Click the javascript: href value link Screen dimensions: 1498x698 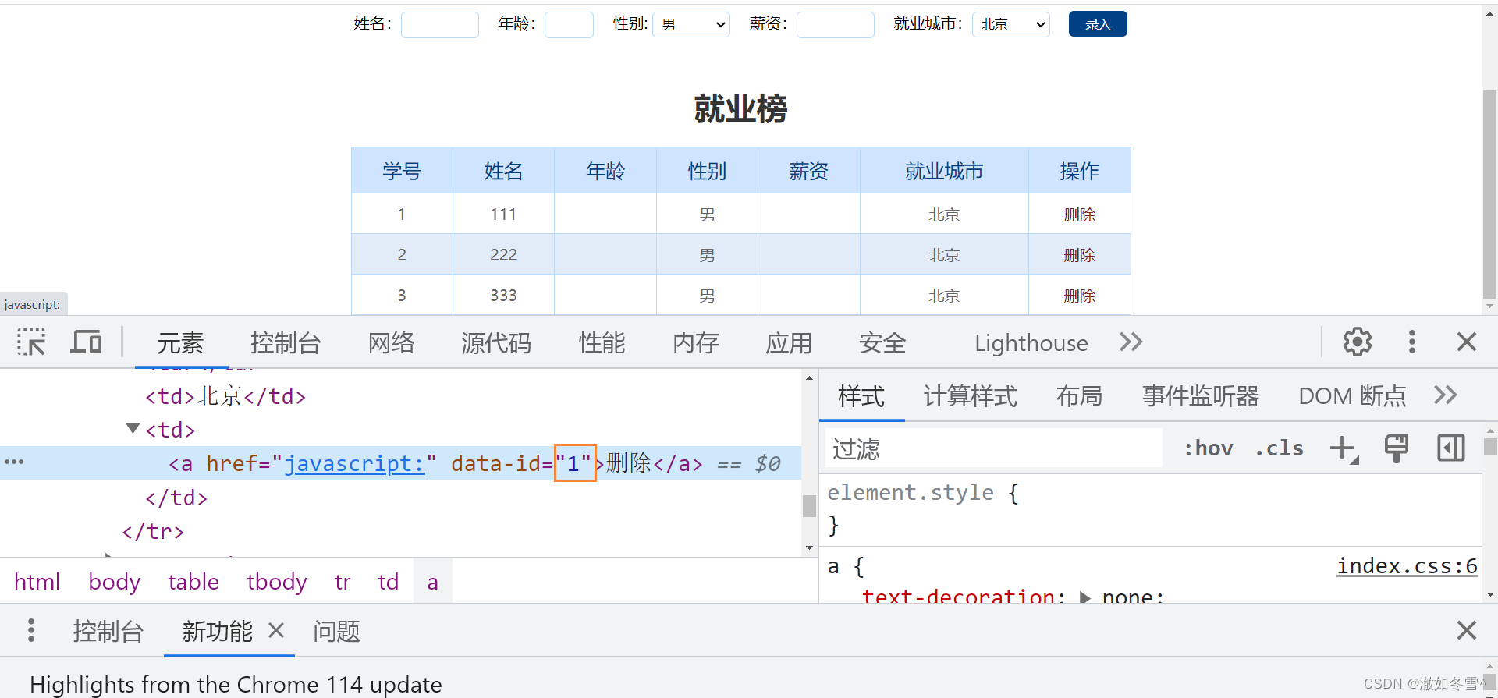354,463
